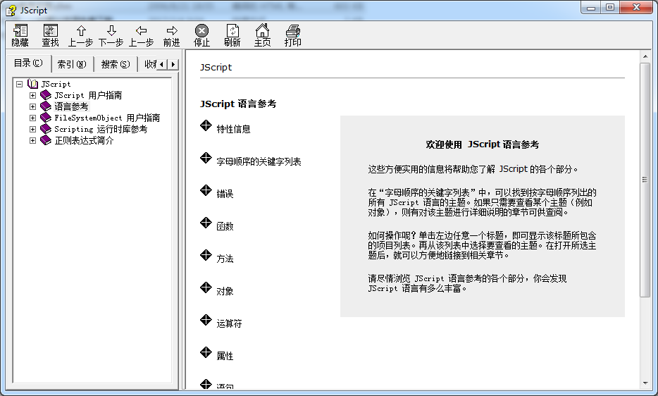Open the 字母顺序的关键字列表 link
Screen dimensions: 658x396
[259, 161]
